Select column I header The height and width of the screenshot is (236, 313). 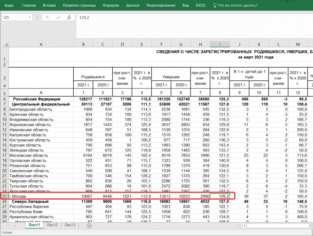pos(220,44)
